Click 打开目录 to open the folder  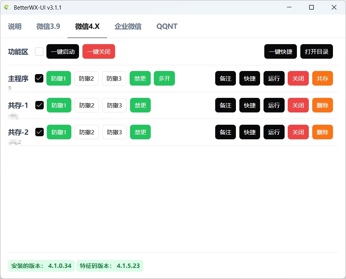[316, 51]
